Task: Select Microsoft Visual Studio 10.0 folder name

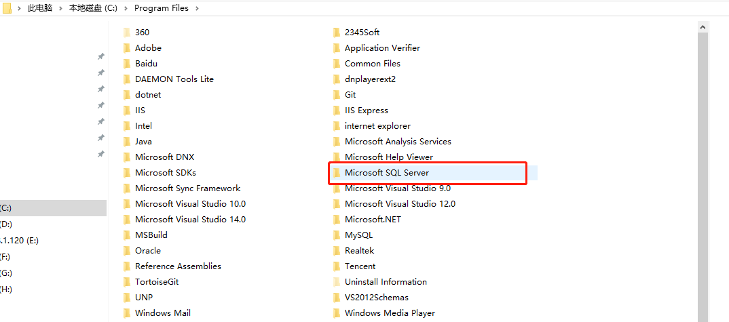Action: click(x=190, y=204)
